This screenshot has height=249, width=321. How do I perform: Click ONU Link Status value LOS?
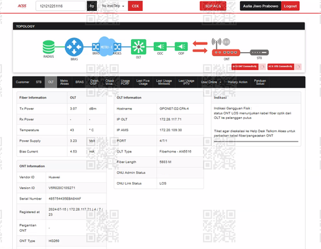[163, 183]
